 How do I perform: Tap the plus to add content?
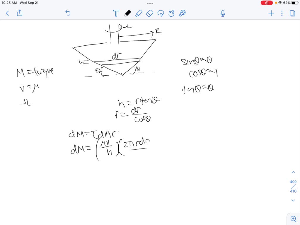coord(271,13)
